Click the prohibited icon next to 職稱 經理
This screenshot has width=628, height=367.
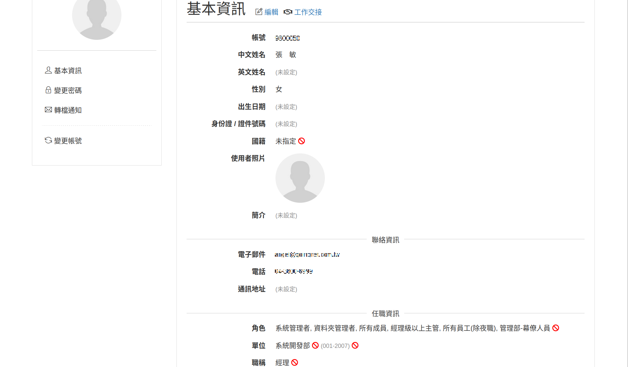[295, 362]
